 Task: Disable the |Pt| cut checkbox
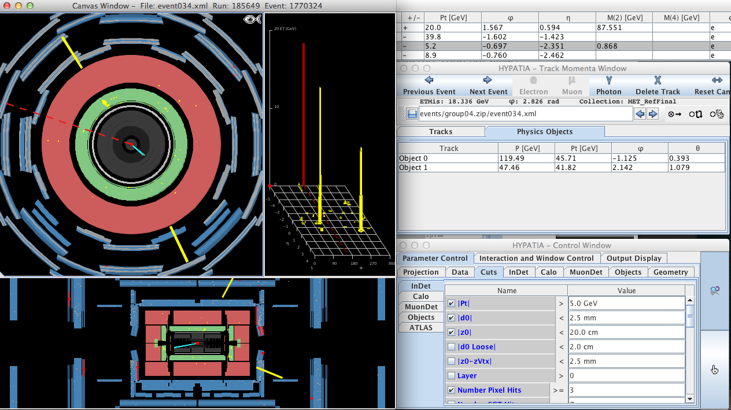coord(451,304)
